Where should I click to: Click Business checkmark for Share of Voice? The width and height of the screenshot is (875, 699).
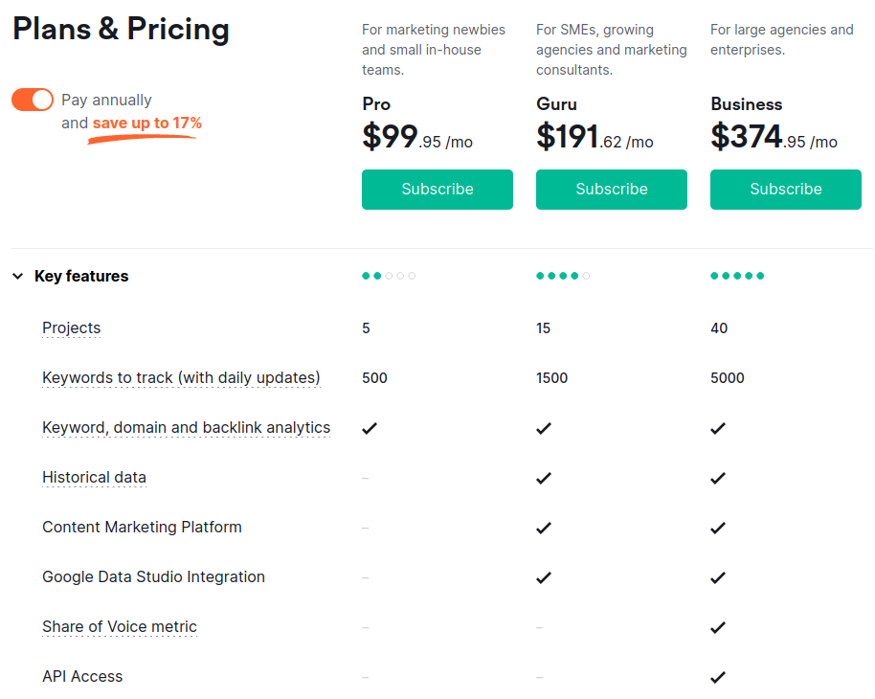(x=718, y=627)
